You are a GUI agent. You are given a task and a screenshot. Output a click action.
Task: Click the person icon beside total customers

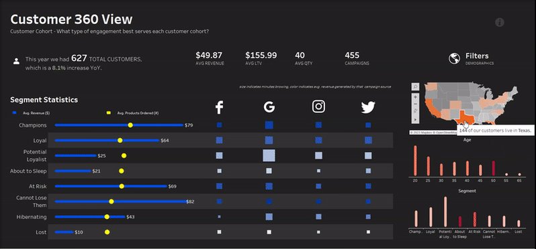point(16,62)
